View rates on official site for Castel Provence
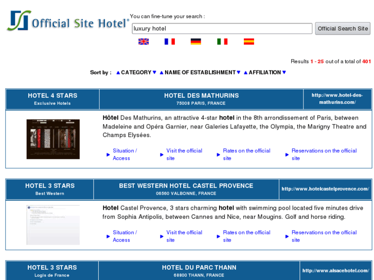 [246, 236]
